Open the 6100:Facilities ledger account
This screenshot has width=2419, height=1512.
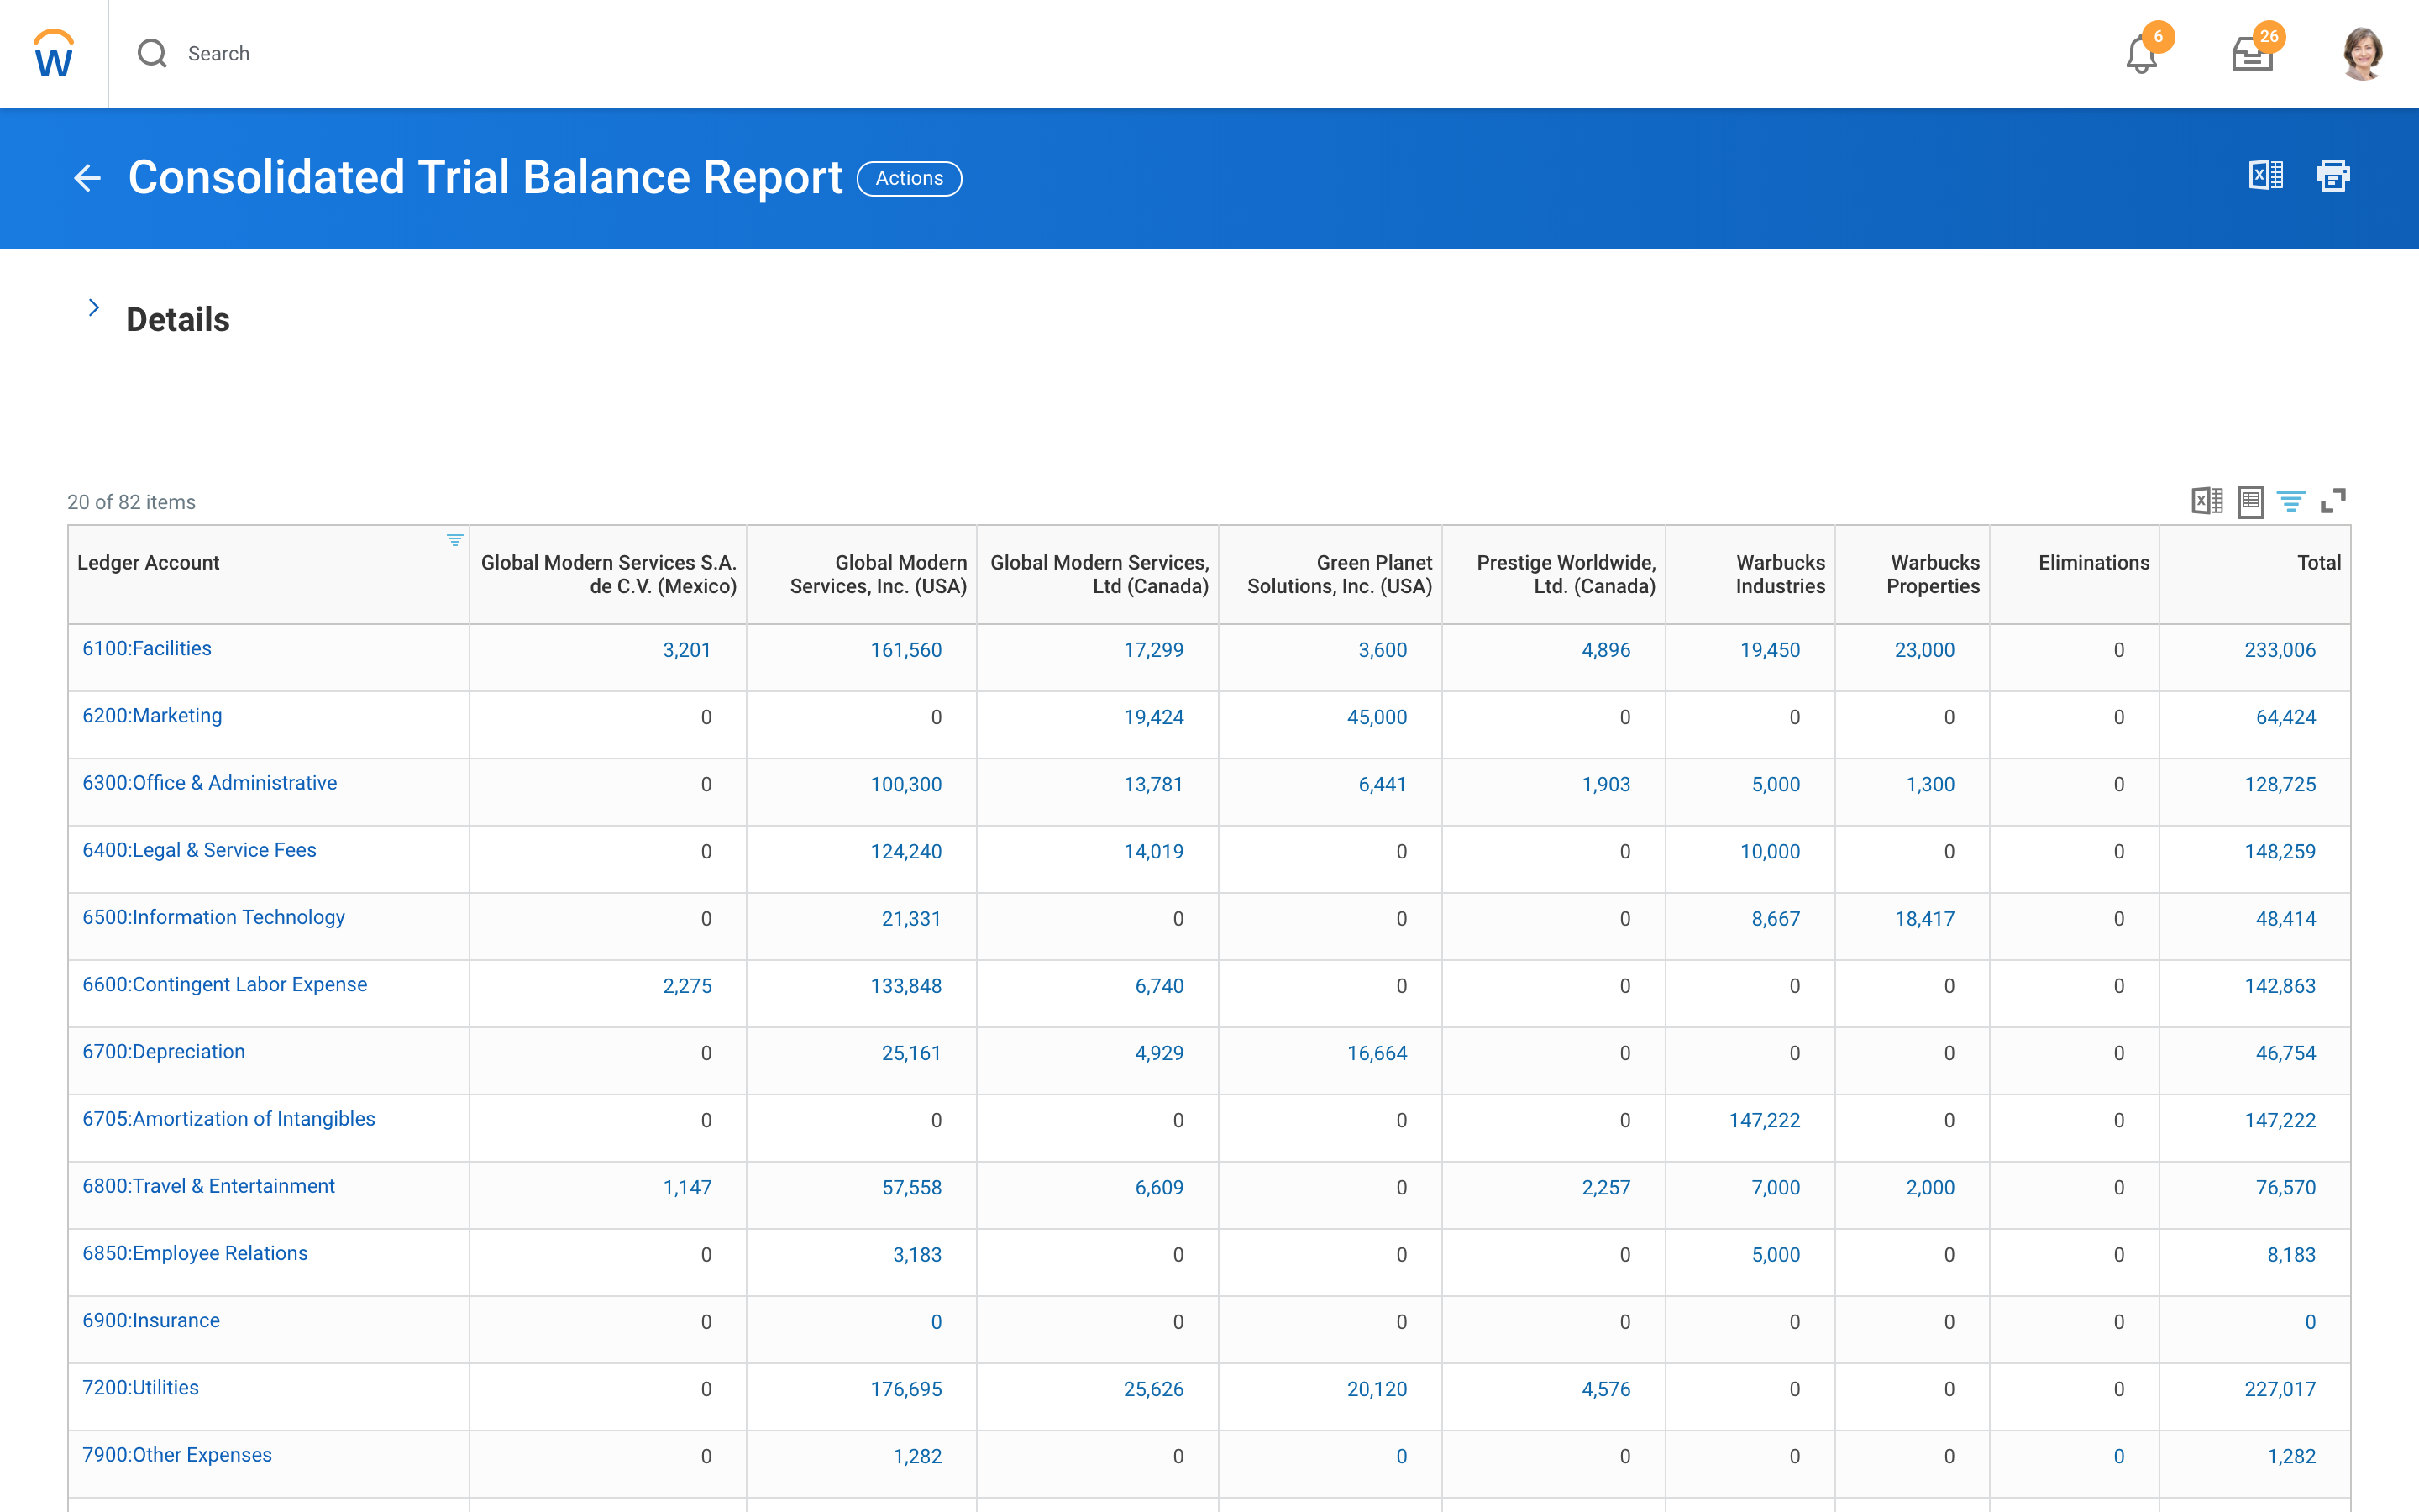click(x=147, y=648)
